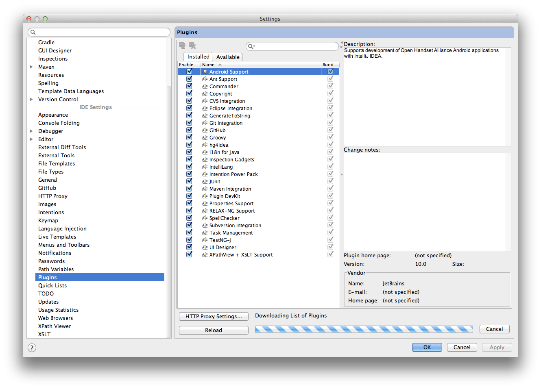Image resolution: width=541 pixels, height=389 pixels.
Task: Click the magnifier icon in settings search
Action: click(x=33, y=32)
